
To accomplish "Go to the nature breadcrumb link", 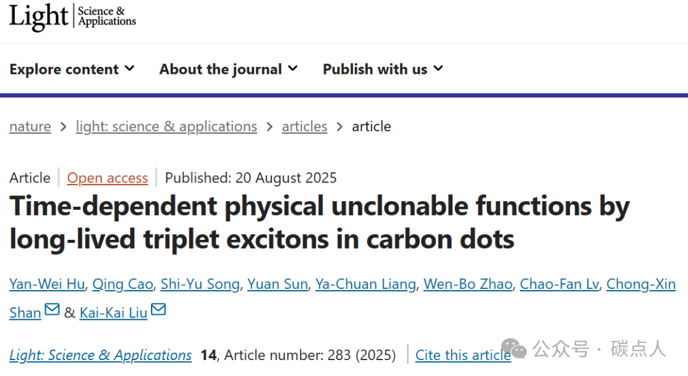I will pyautogui.click(x=31, y=127).
